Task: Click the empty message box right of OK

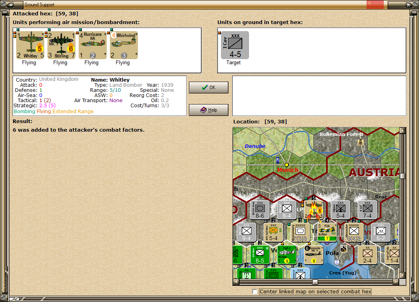Action: (319, 96)
